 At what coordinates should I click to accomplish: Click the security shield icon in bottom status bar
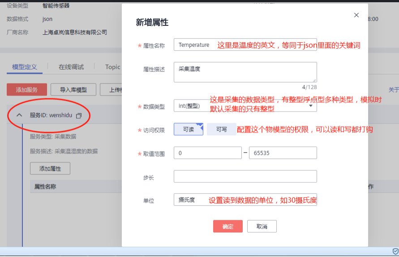(x=395, y=251)
